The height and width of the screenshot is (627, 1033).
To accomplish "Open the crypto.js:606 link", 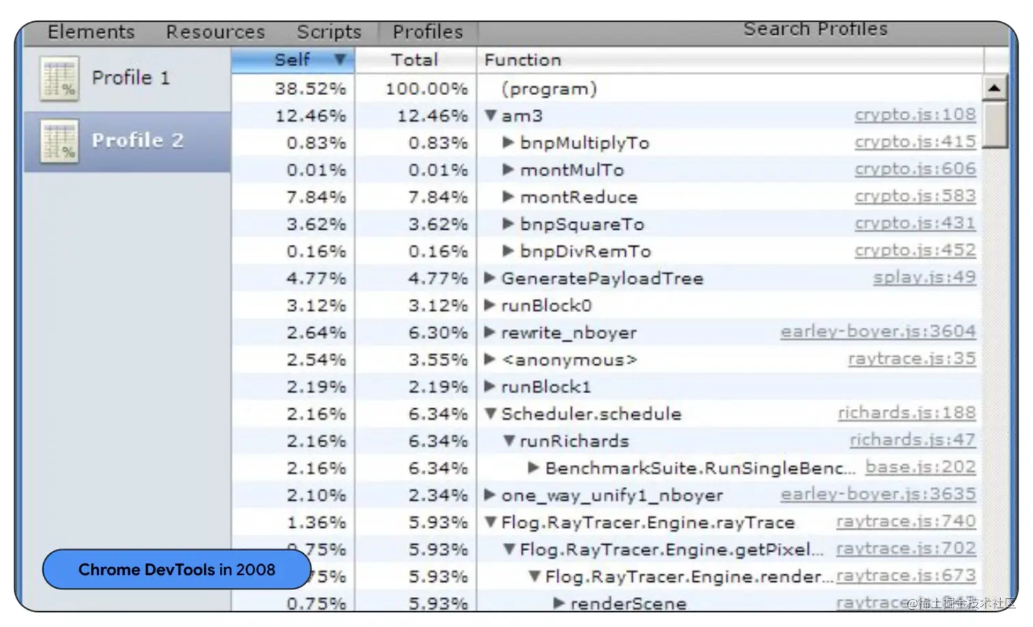I will pyautogui.click(x=915, y=169).
